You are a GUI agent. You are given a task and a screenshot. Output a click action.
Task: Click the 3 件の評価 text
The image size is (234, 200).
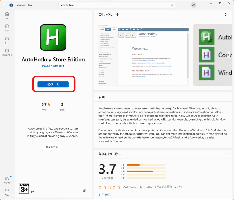[107, 179]
